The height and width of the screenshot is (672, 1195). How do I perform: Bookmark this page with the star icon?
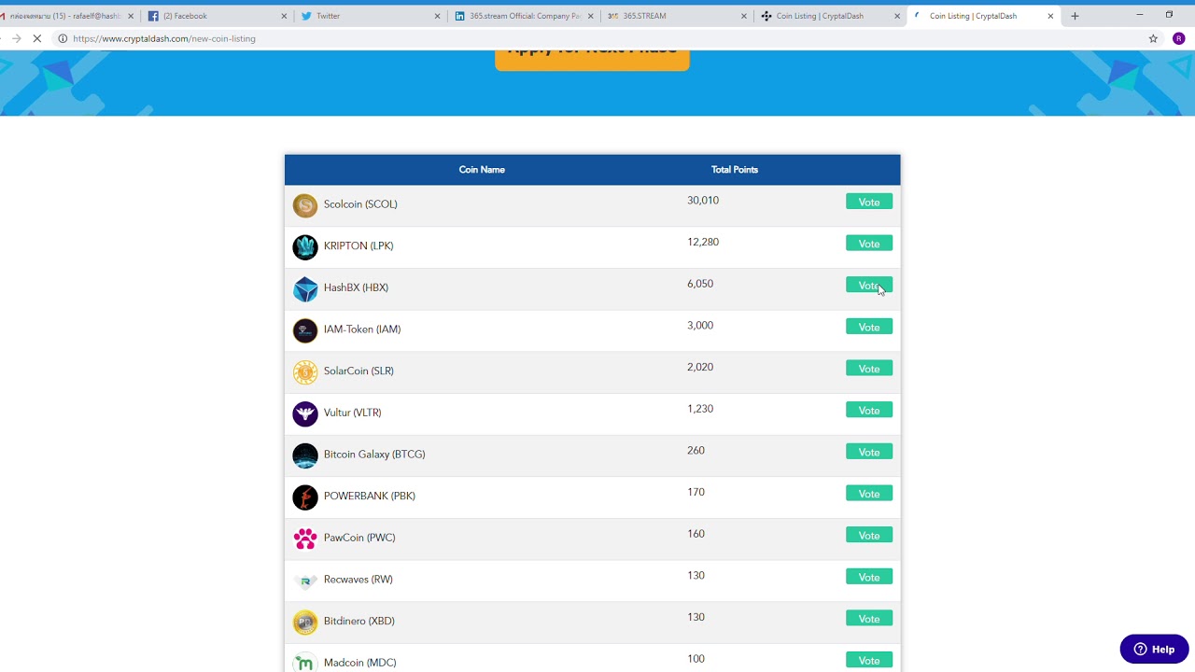[1153, 38]
